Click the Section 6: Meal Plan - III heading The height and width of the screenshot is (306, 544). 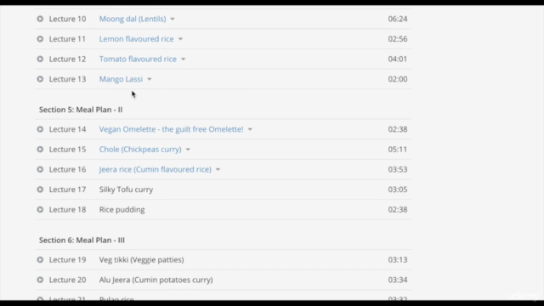pyautogui.click(x=82, y=240)
